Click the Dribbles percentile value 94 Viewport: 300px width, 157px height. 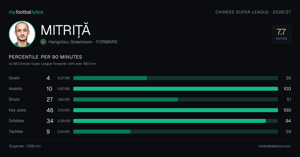coord(288,121)
